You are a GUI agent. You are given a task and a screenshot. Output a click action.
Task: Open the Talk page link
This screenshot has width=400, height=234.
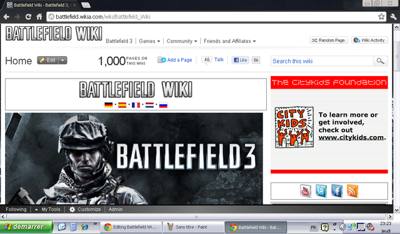click(219, 59)
